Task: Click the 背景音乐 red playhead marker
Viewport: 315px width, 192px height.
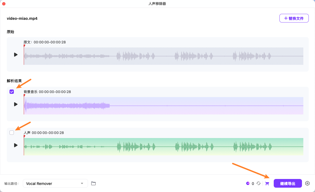Action: tap(24, 95)
